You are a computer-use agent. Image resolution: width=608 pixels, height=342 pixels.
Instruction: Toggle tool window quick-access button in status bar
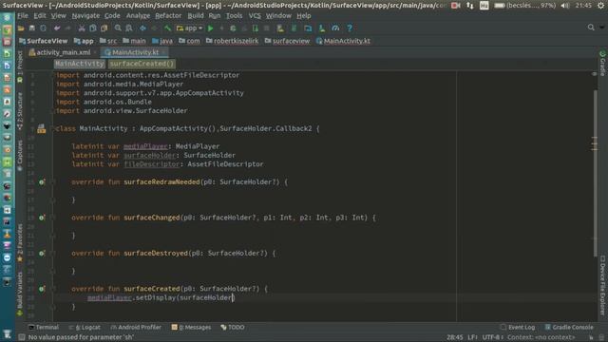pos(21,337)
